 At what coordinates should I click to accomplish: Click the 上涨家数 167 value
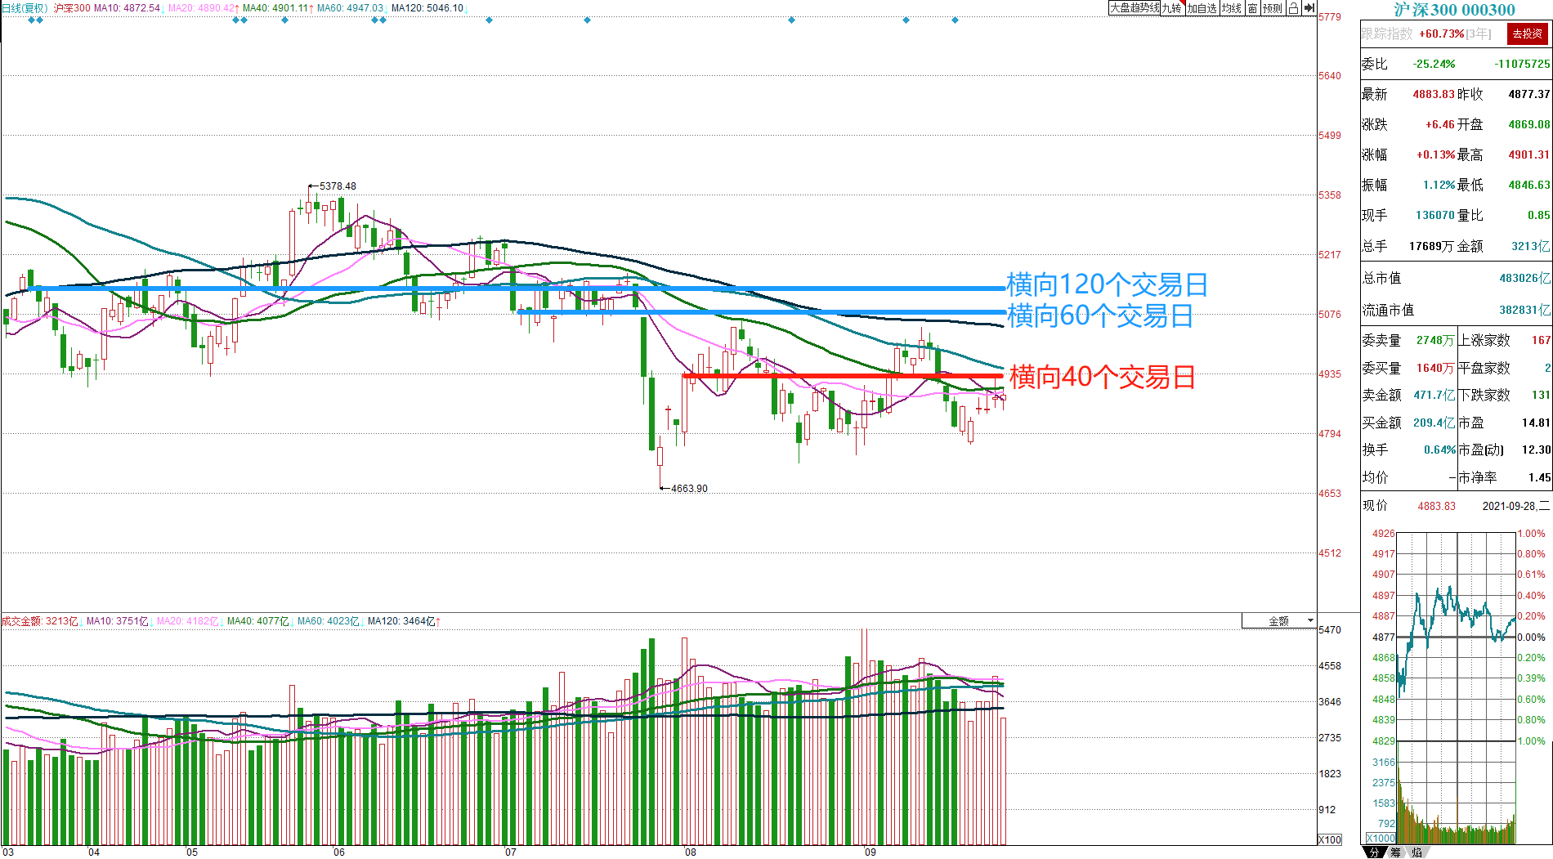[x=1541, y=340]
